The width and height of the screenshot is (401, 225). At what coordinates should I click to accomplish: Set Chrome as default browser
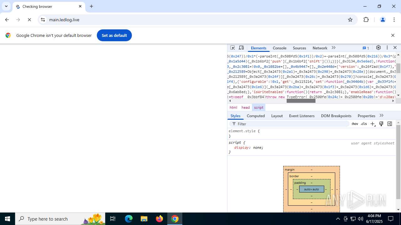pos(114,35)
